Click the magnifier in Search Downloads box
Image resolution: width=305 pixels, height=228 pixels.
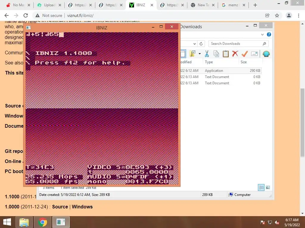tap(264, 44)
